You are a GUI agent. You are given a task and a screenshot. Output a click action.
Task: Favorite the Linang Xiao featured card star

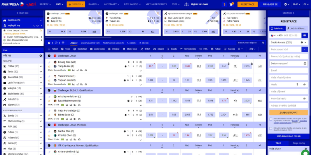coord(99,13)
